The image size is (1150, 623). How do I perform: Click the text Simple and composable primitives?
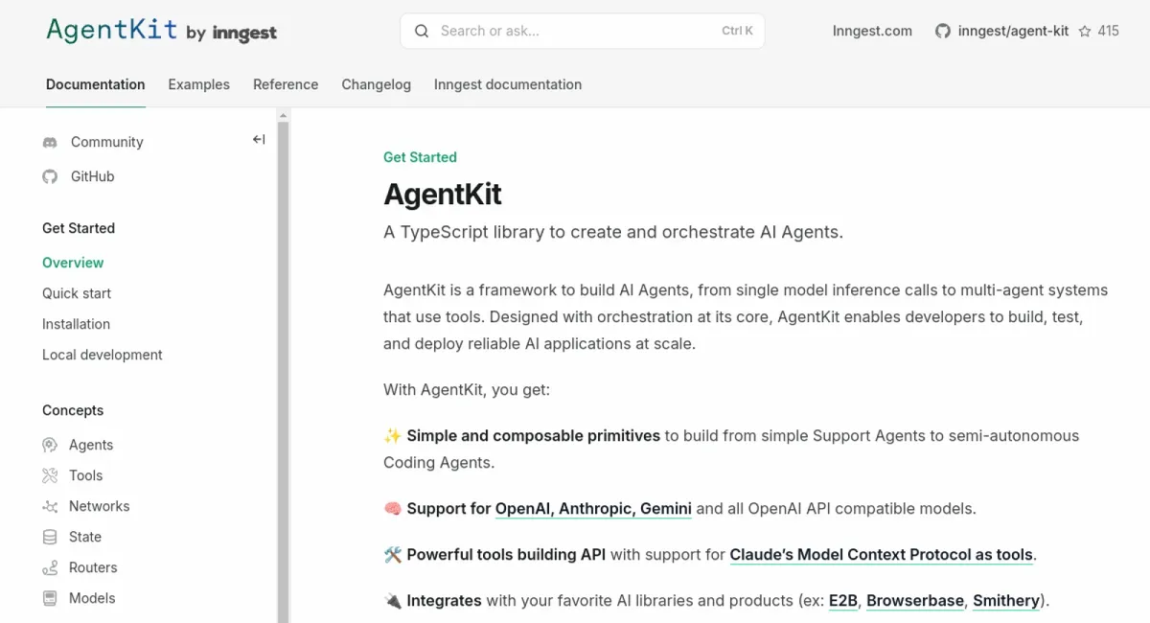(x=533, y=435)
